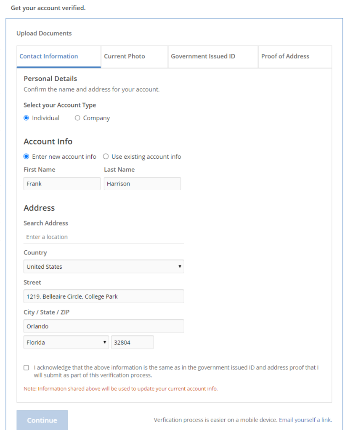The height and width of the screenshot is (430, 345).
Task: Open the Current Photo tab
Action: [125, 56]
